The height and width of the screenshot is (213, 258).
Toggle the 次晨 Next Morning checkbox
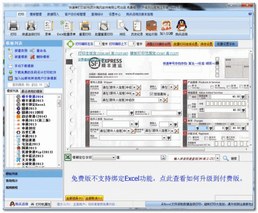[x=212, y=87]
